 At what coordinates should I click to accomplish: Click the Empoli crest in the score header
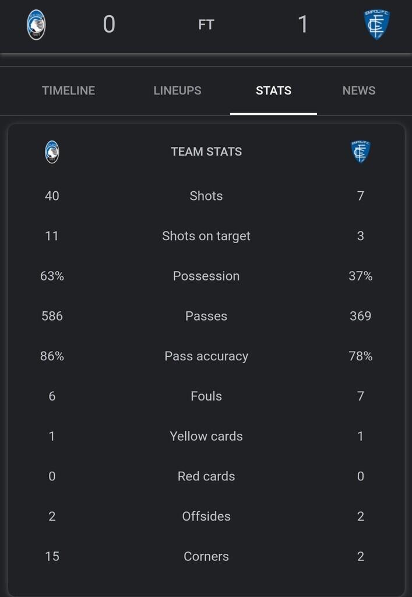pos(376,24)
